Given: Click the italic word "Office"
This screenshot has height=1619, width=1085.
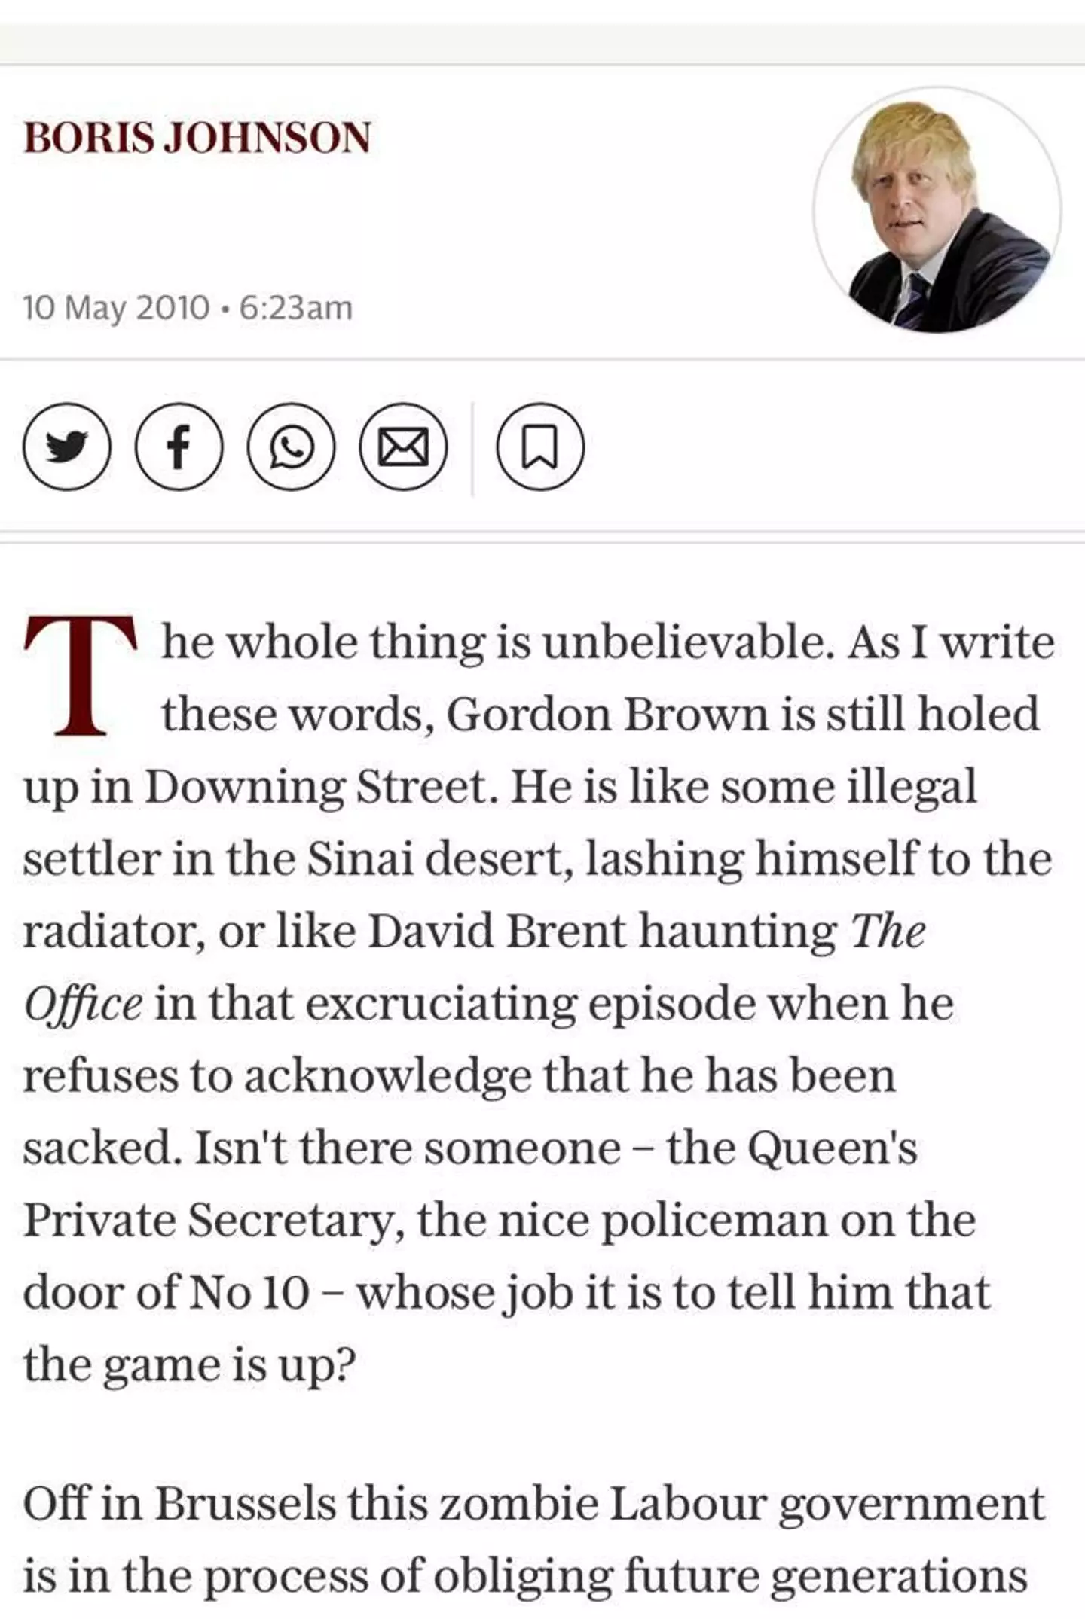Looking at the screenshot, I should coord(83,1005).
